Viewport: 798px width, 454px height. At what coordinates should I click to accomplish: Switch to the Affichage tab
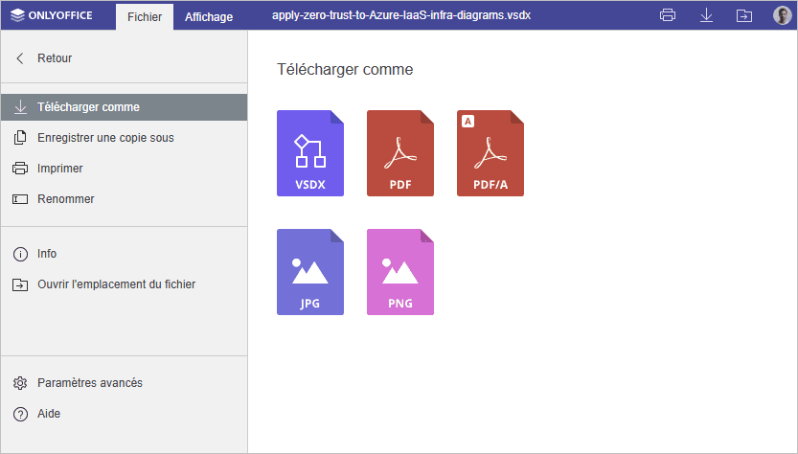click(209, 17)
